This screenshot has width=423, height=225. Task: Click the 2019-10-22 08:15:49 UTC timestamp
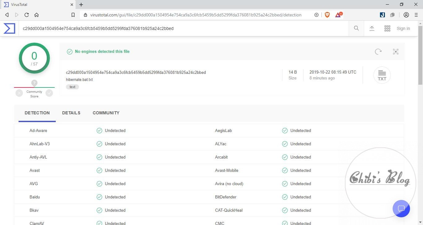coord(333,72)
